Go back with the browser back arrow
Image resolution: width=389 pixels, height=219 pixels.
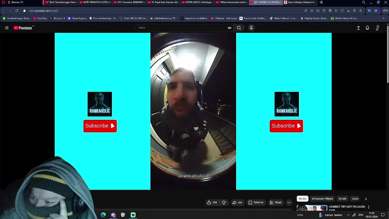(x=3, y=11)
